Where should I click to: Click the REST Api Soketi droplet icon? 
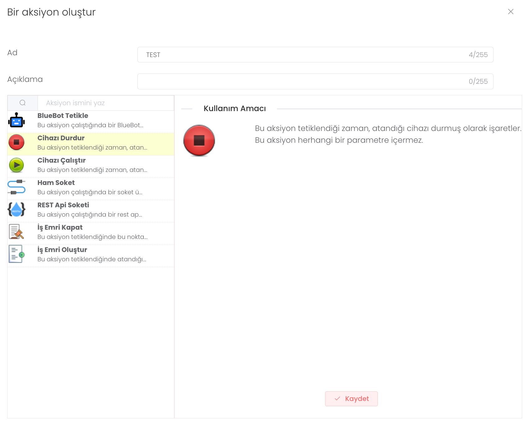point(16,209)
